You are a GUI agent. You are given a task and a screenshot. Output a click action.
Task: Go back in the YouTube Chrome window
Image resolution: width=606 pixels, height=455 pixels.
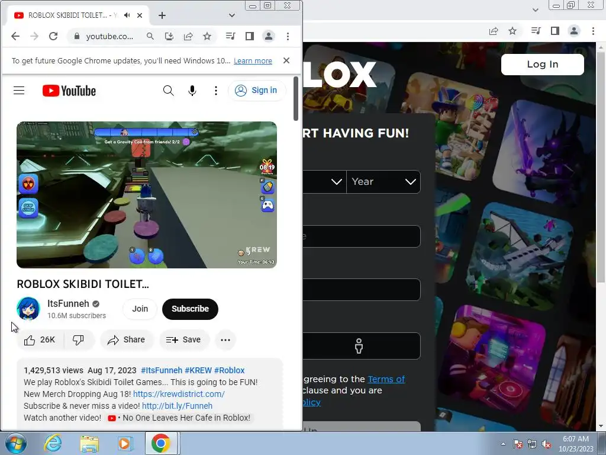click(15, 36)
